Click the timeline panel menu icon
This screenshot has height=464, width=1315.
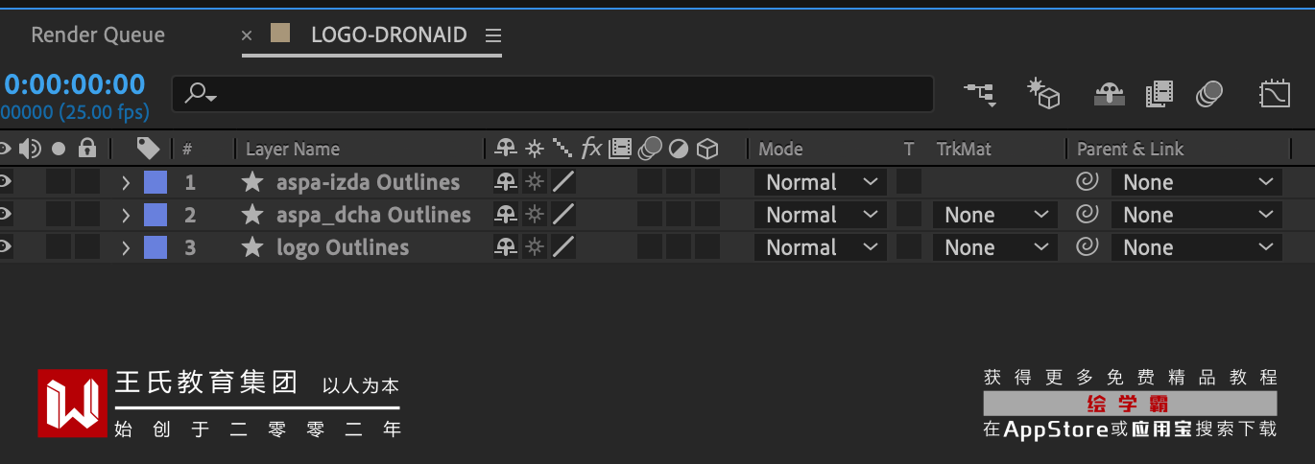click(x=493, y=35)
